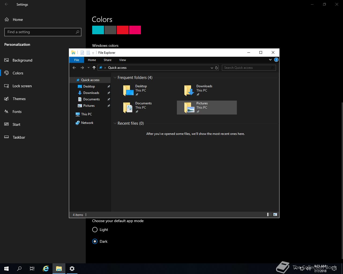Launch Internet Explorer from the taskbar
The image size is (343, 274).
pyautogui.click(x=46, y=269)
